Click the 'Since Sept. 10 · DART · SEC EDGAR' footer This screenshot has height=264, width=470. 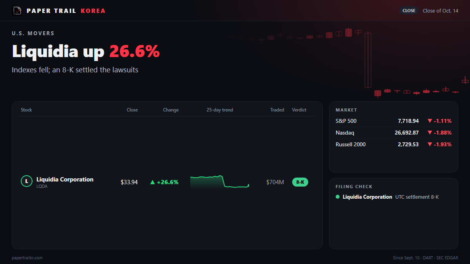coord(426,258)
